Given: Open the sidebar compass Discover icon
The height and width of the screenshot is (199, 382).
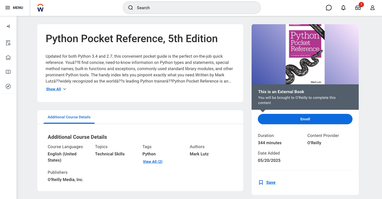Looking at the screenshot, I should [x=8, y=86].
